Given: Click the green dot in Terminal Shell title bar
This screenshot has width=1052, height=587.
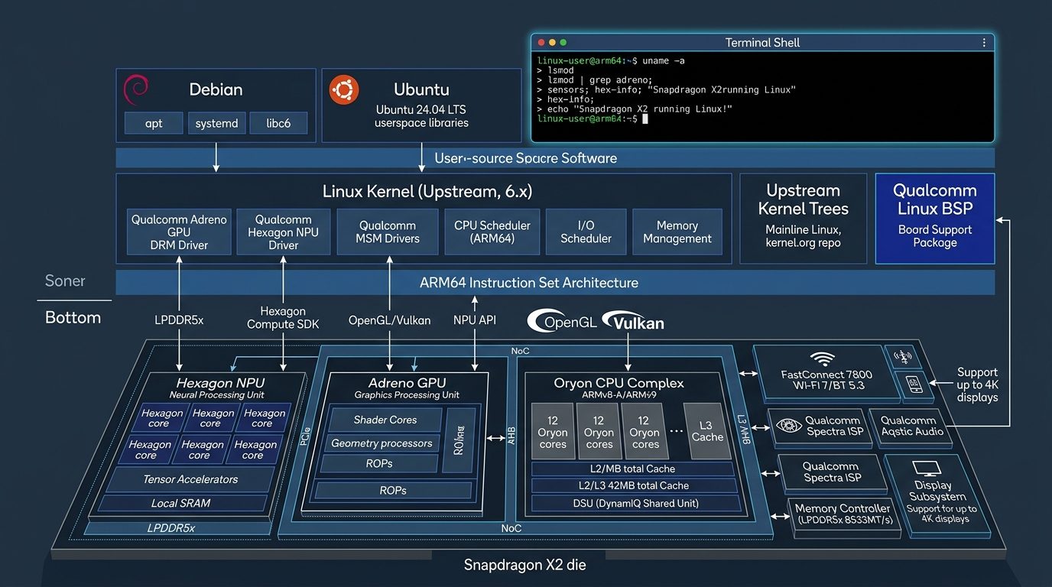Looking at the screenshot, I should (x=563, y=43).
